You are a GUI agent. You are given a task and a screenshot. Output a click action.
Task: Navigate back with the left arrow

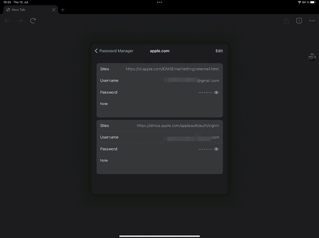click(7, 20)
